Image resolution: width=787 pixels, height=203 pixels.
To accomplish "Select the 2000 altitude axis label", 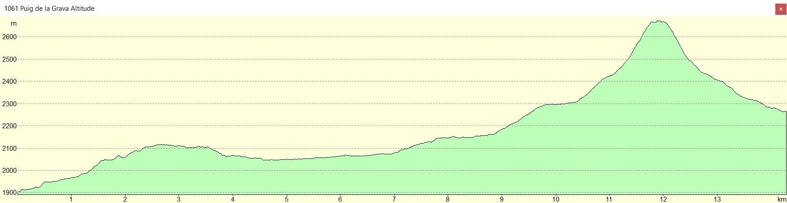I will (x=9, y=171).
